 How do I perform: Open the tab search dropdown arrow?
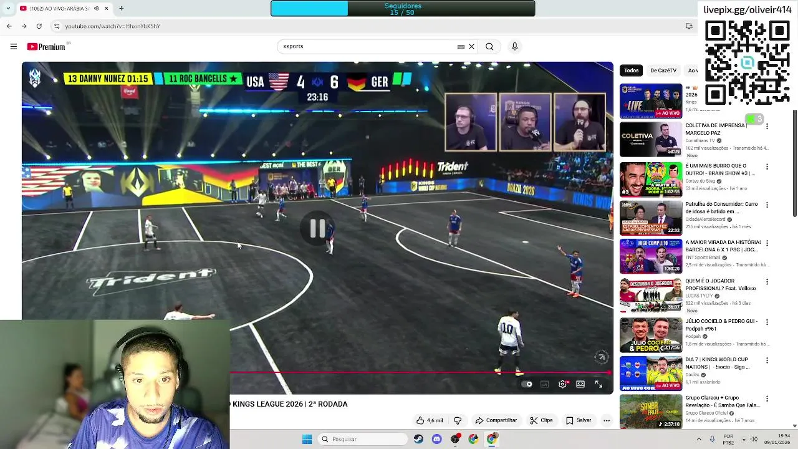click(7, 9)
